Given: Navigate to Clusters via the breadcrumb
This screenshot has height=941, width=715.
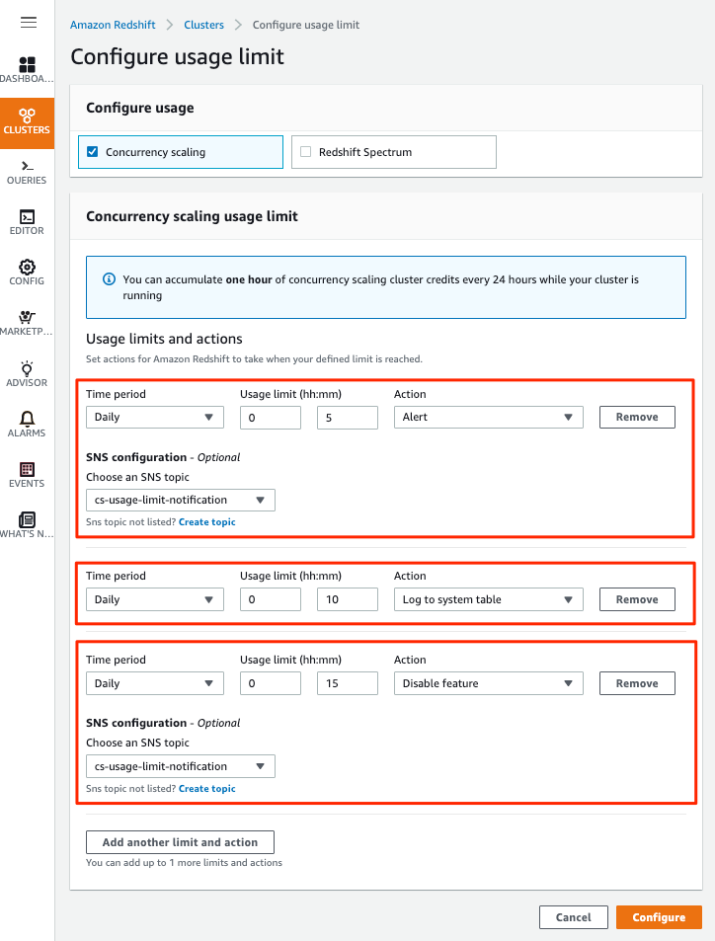Looking at the screenshot, I should tap(203, 24).
